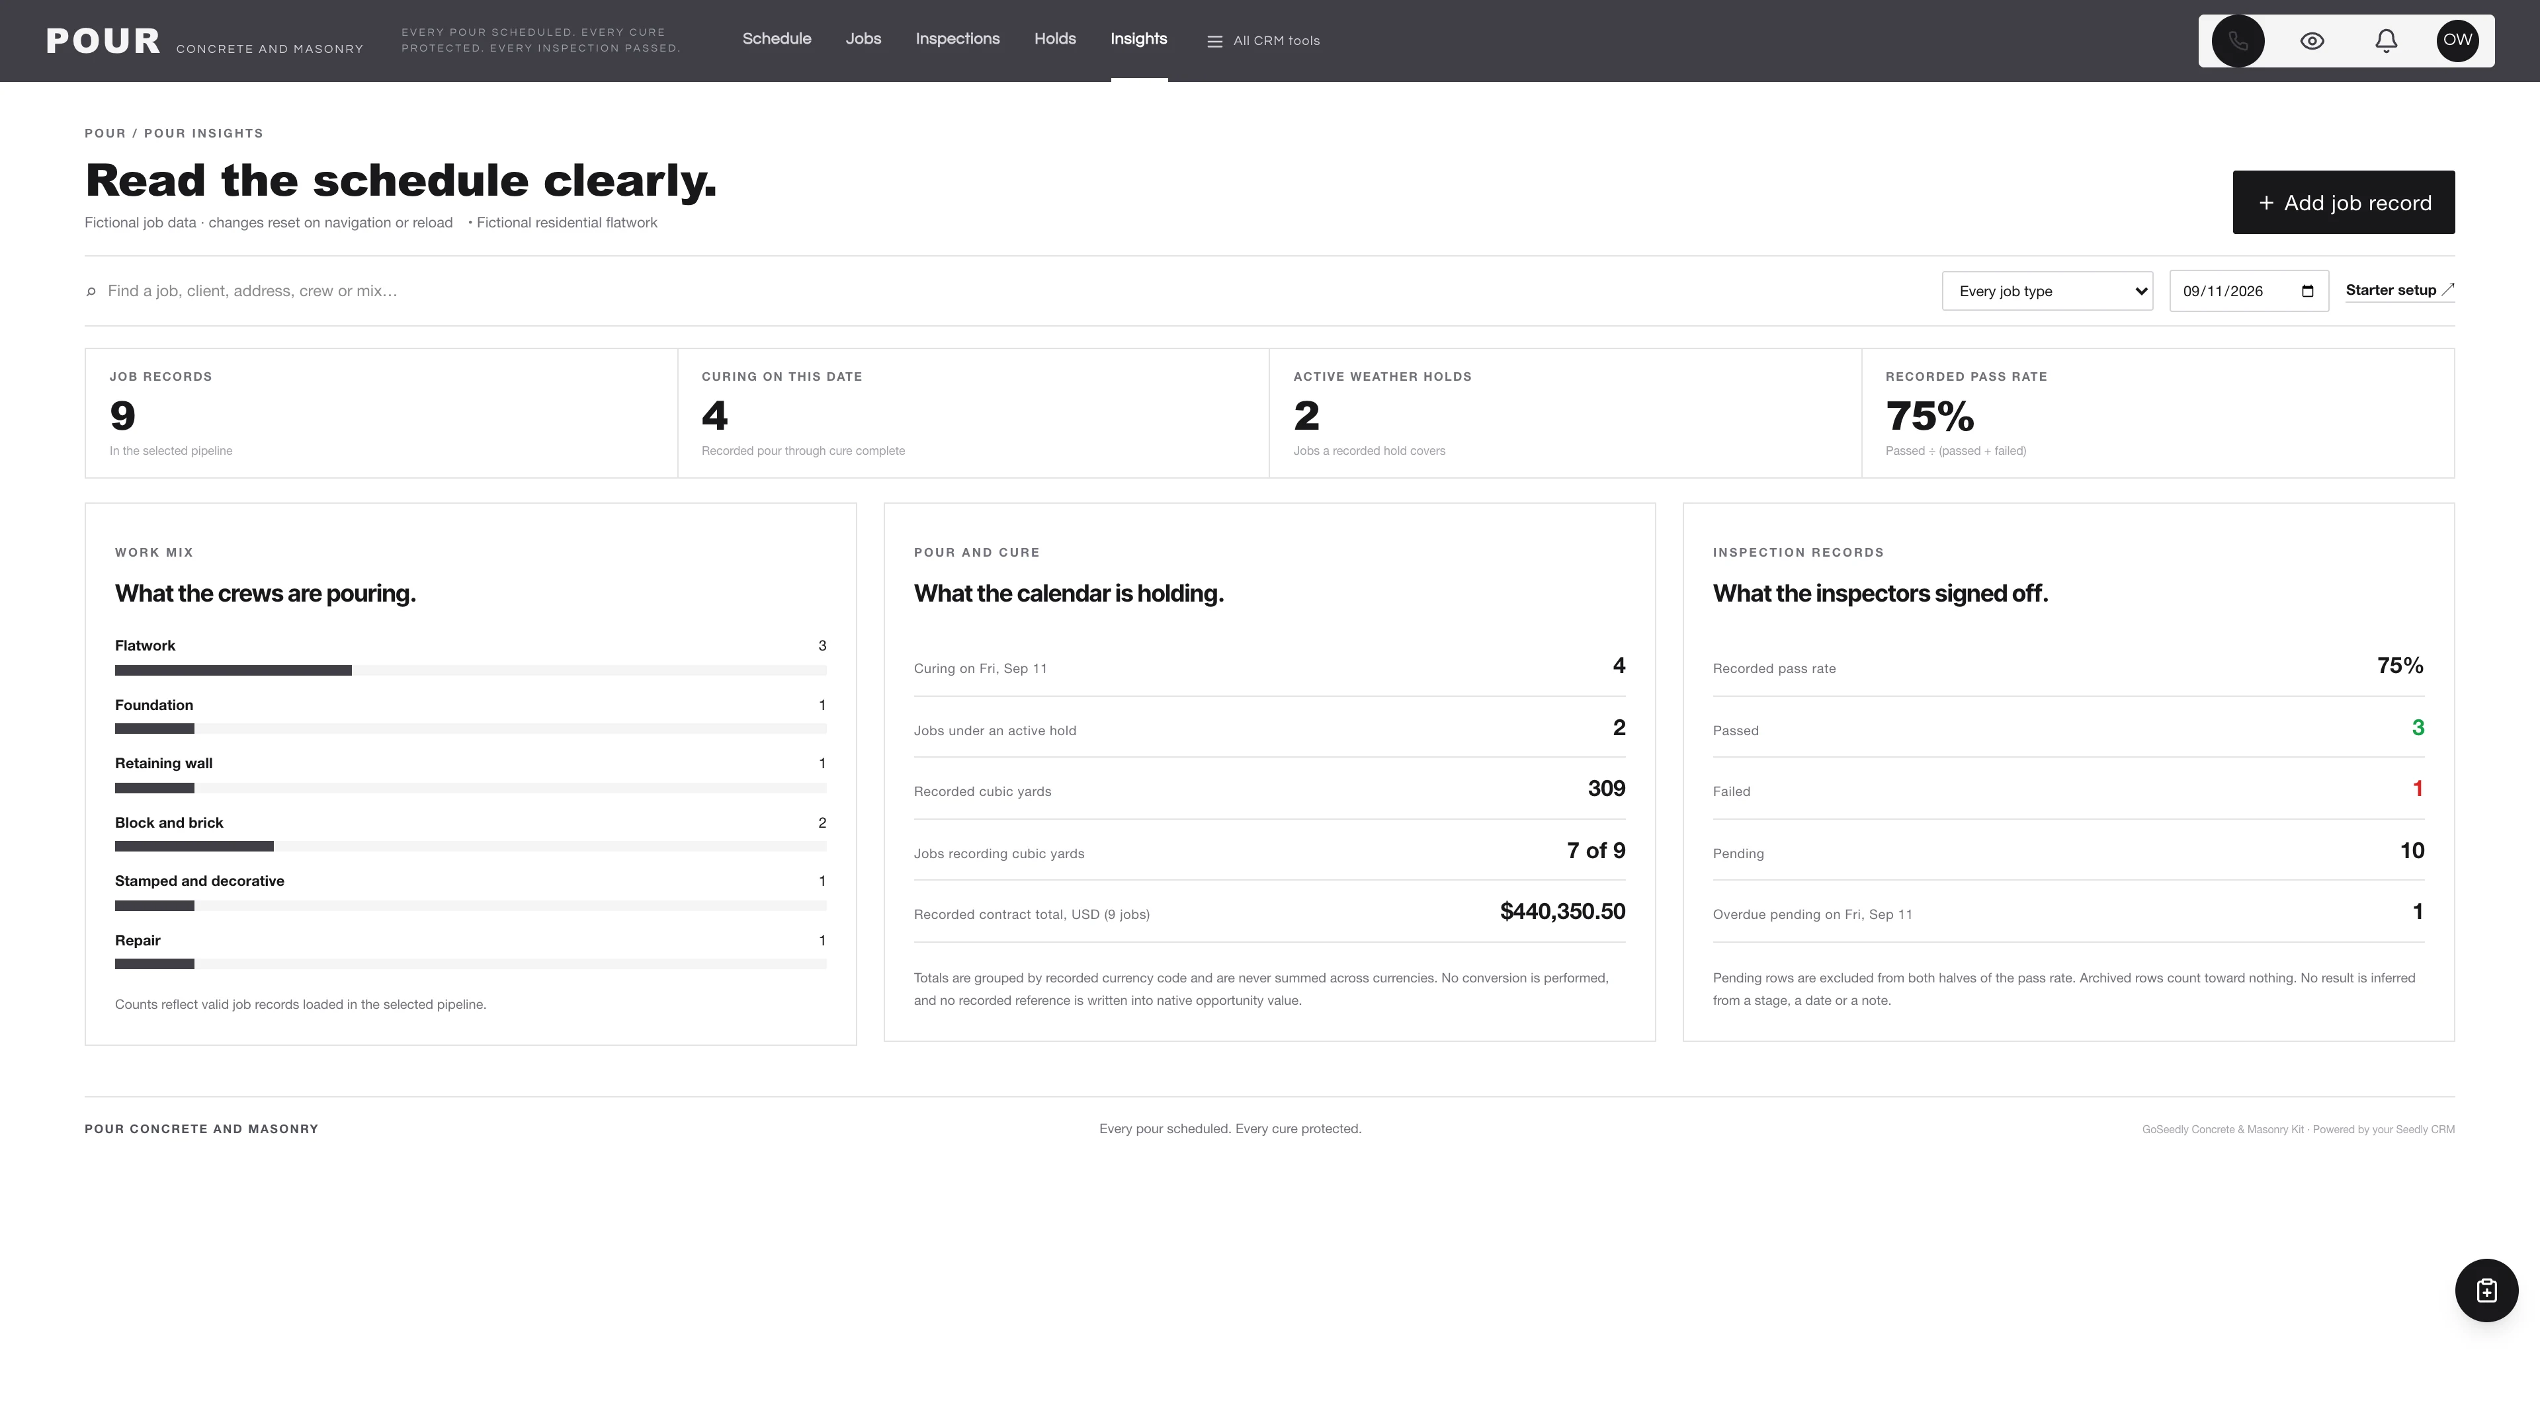The image size is (2540, 1428).
Task: Click the POUR INSIGHTS breadcrumb
Action: (203, 133)
